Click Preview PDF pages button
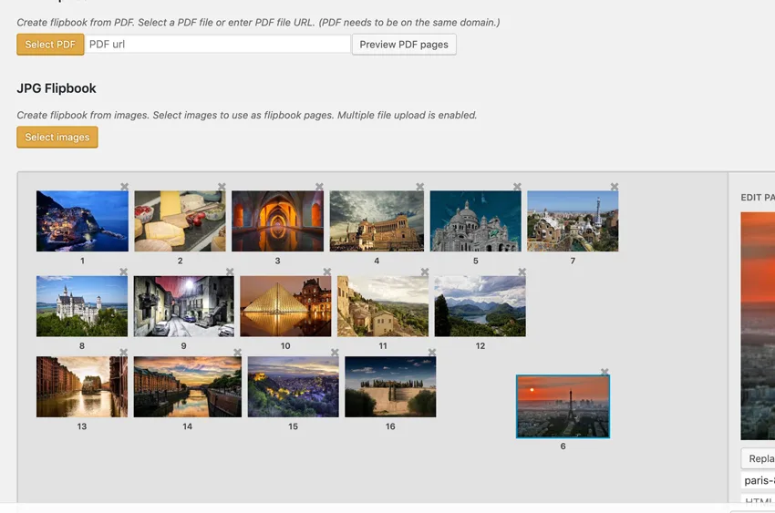The height and width of the screenshot is (513, 775). (404, 45)
